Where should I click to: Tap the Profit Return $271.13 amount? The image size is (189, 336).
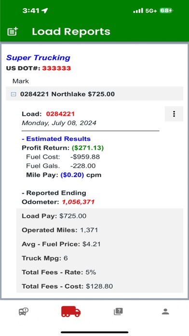pyautogui.click(x=88, y=148)
